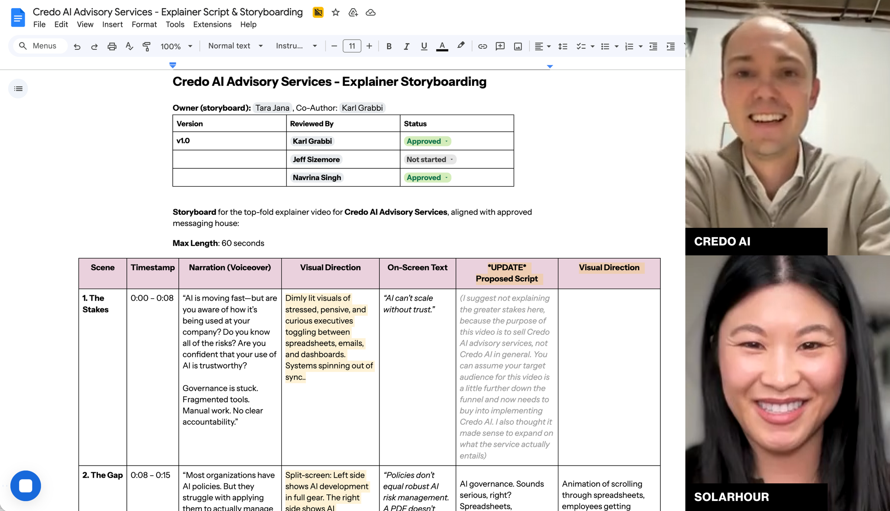Click the undo arrow icon
Screen dimensions: 890x511
click(77, 46)
